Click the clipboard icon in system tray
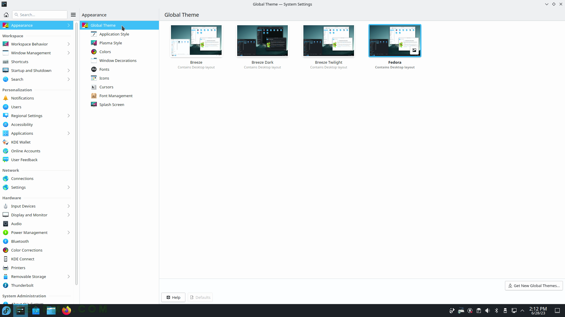The height and width of the screenshot is (317, 565). pos(479,311)
